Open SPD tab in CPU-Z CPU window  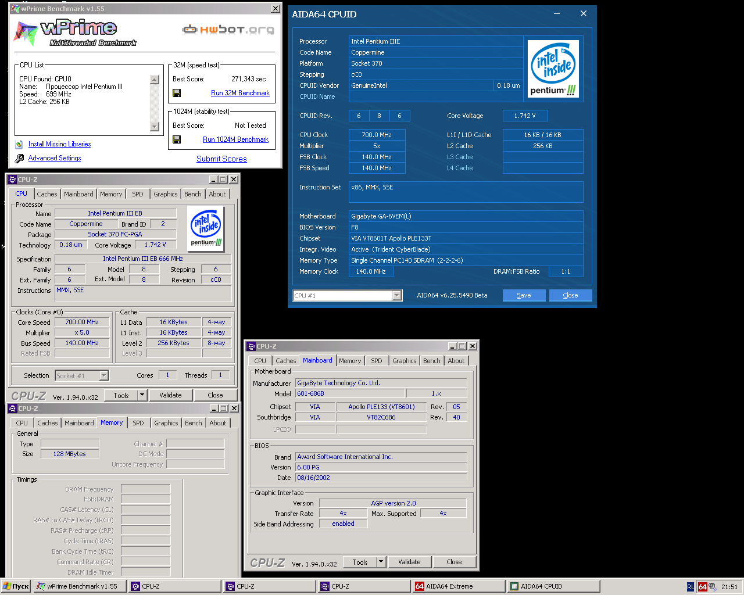tap(137, 194)
